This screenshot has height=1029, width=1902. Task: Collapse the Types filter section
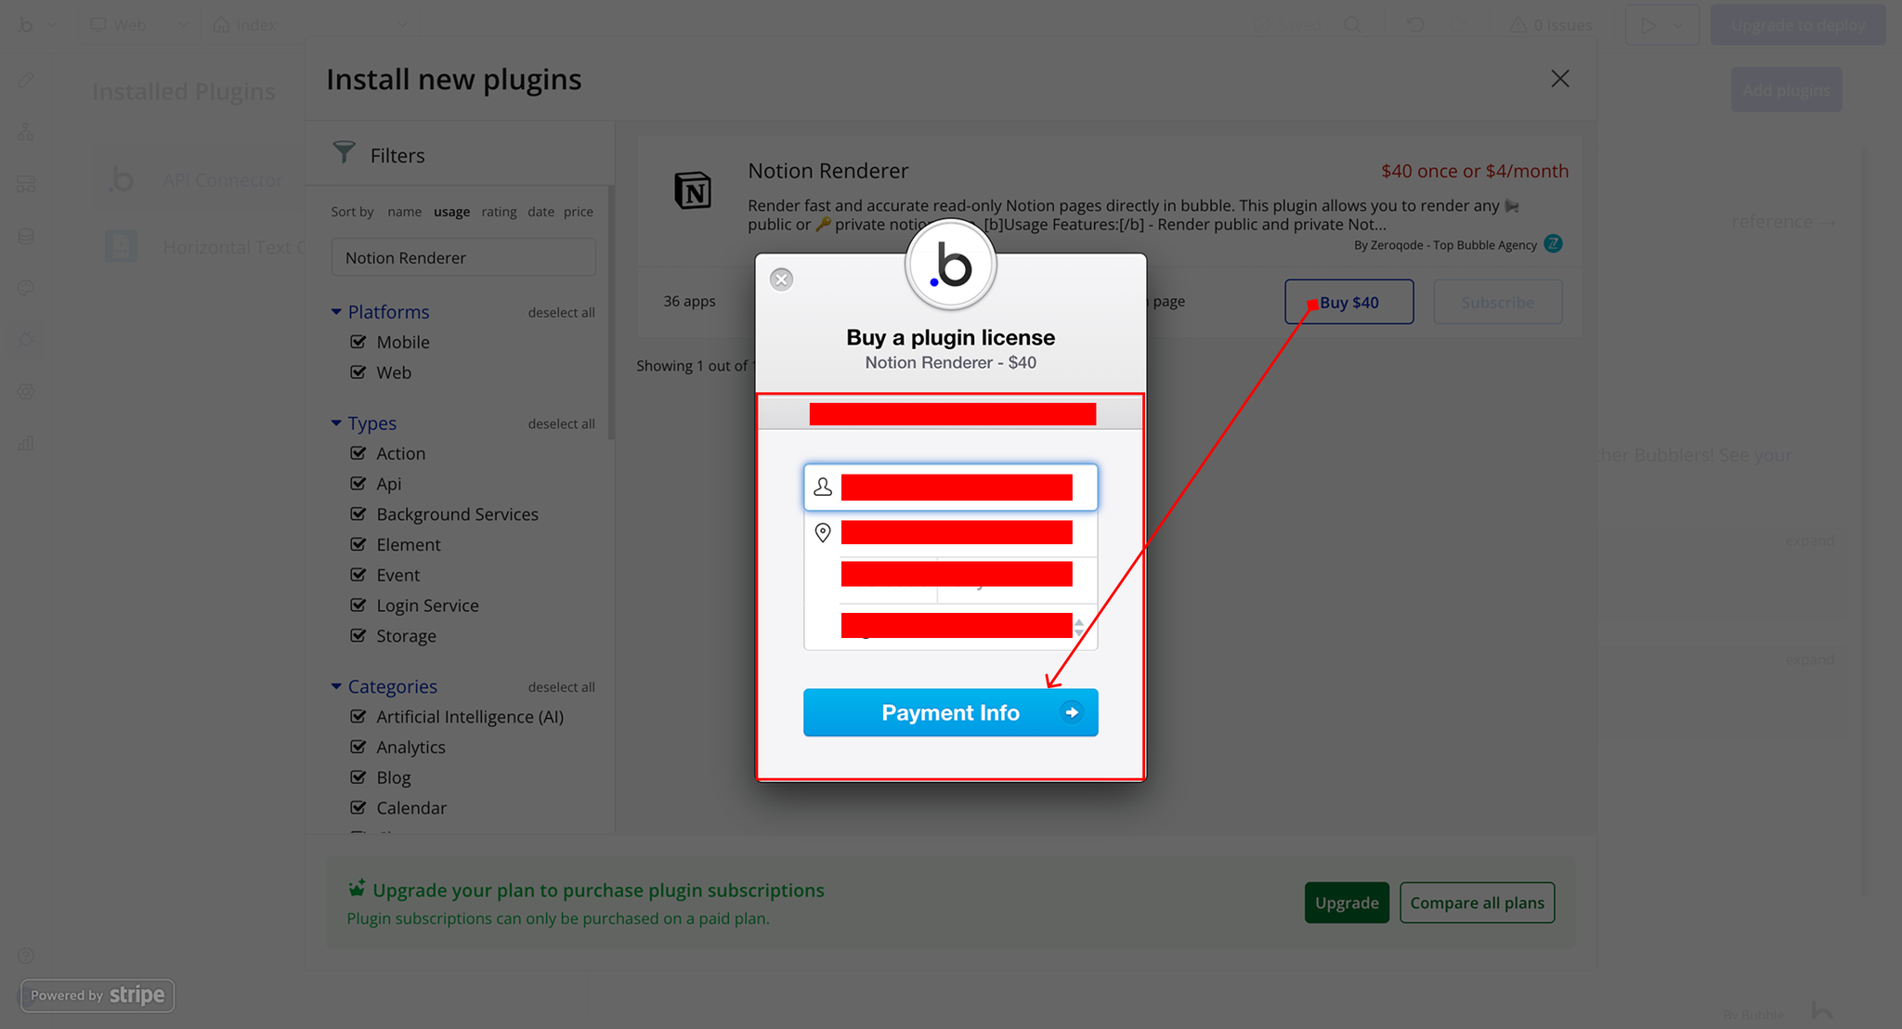336,423
